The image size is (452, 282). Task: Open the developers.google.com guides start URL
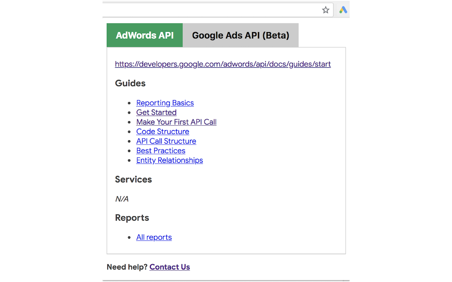pos(222,64)
